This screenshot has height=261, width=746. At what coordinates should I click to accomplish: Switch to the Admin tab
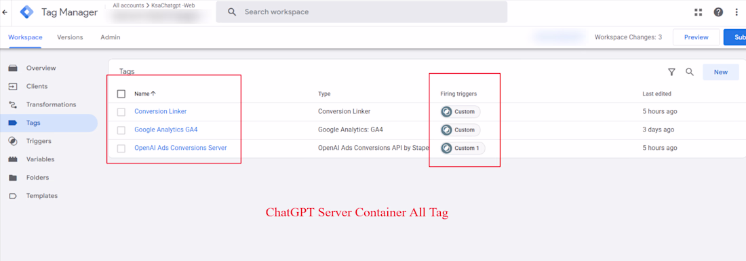(x=111, y=37)
